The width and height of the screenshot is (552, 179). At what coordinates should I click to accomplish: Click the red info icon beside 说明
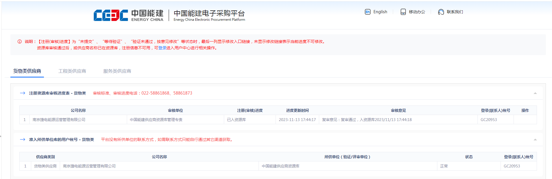pos(20,42)
